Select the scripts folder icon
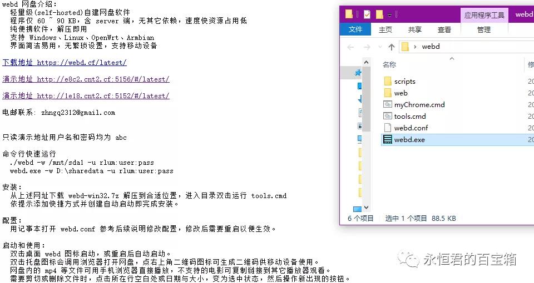This screenshot has height=283, width=534. 388,81
